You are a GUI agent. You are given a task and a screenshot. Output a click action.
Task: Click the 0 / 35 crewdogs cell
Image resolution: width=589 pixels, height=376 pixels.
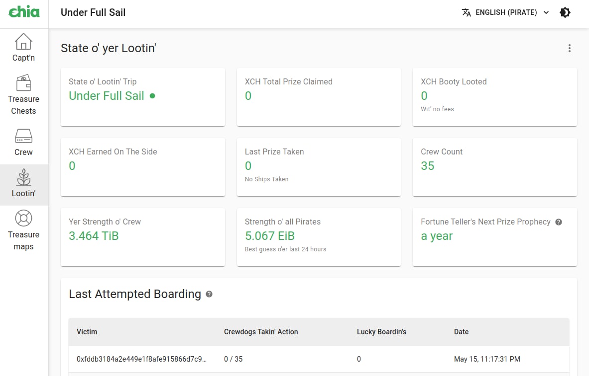pos(234,359)
